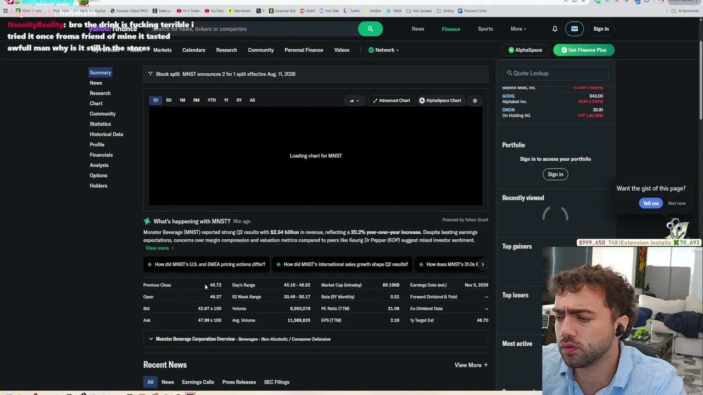Click Tell me on the gist prompt
This screenshot has width=703, height=395.
(x=651, y=204)
